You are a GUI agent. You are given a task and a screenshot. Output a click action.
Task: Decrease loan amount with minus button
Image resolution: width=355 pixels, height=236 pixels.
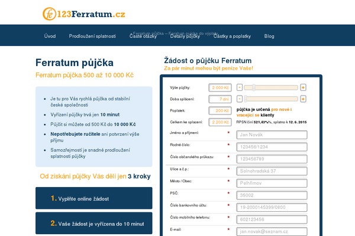click(x=240, y=87)
